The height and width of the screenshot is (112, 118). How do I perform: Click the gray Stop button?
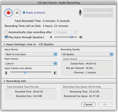pos(17,13)
